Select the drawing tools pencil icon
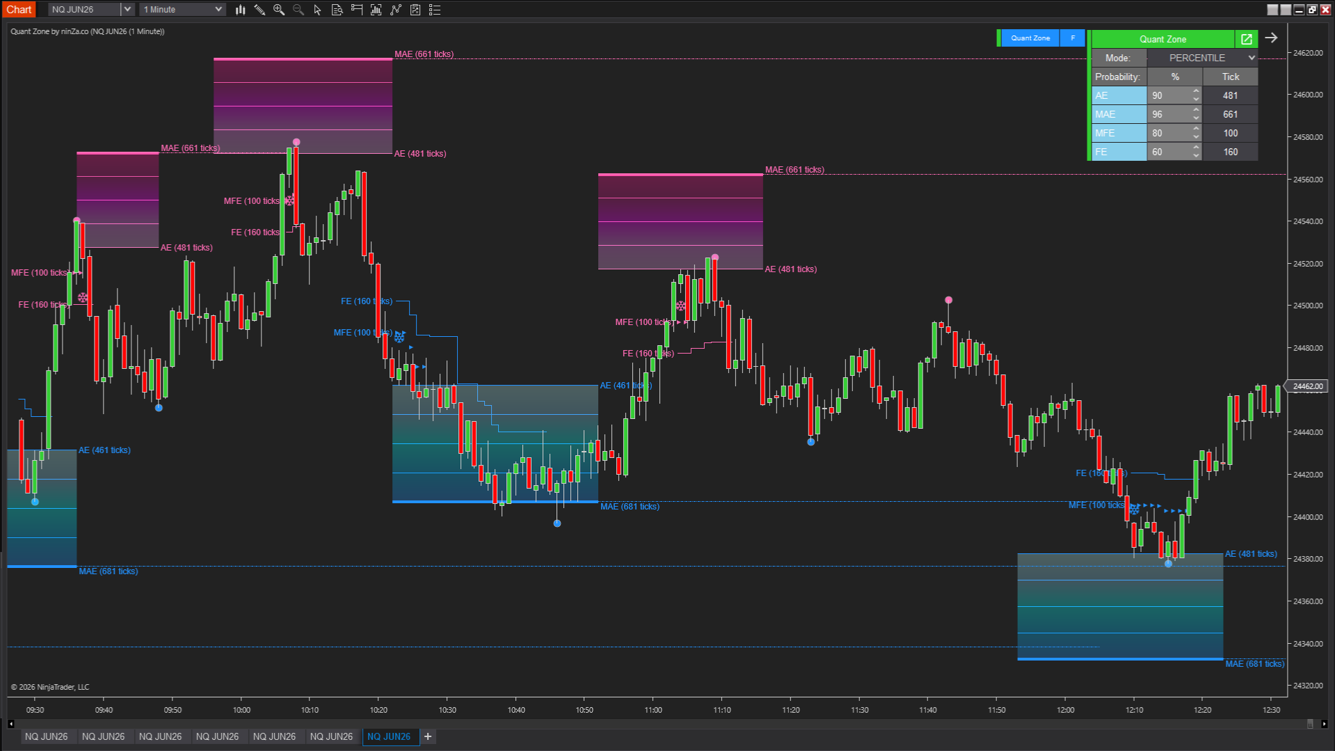 coord(259,10)
